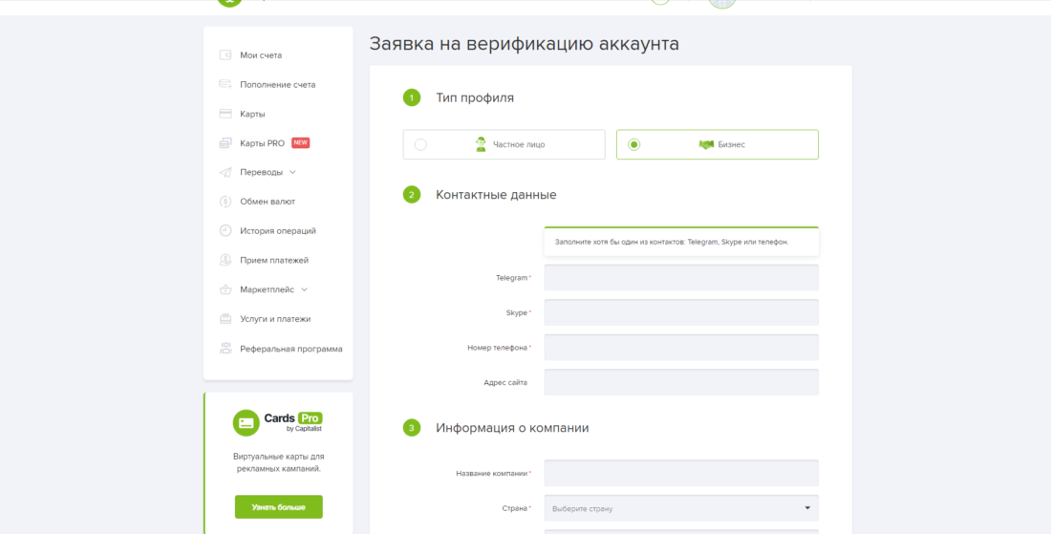This screenshot has height=534, width=1051.
Task: Focus the Адрес сайта input field
Action: click(x=681, y=382)
